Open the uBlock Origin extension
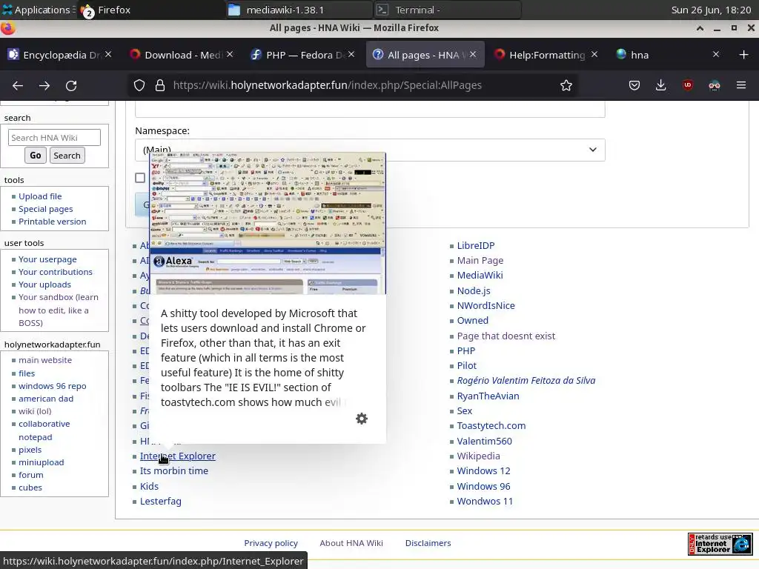The image size is (759, 569). [x=687, y=86]
